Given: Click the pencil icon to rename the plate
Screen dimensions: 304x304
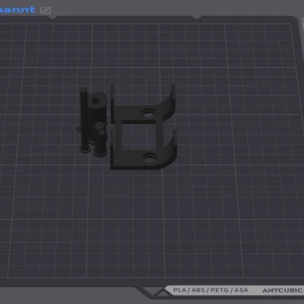Looking at the screenshot, I should (x=46, y=11).
